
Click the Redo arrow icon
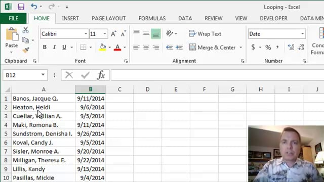click(x=51, y=7)
